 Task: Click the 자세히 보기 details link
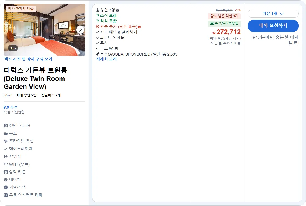(106, 59)
